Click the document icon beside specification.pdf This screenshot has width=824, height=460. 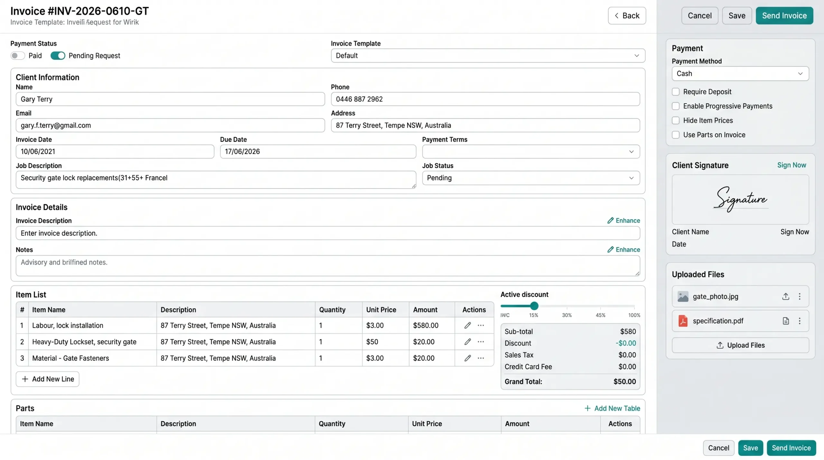pos(786,321)
